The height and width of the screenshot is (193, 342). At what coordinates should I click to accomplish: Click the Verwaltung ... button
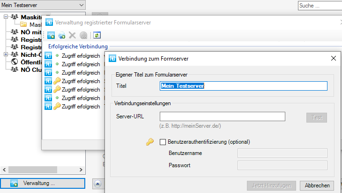tap(43, 183)
